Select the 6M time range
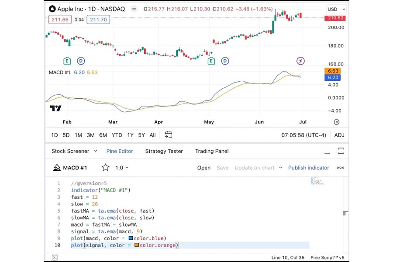Image resolution: width=393 pixels, height=262 pixels. (x=103, y=135)
